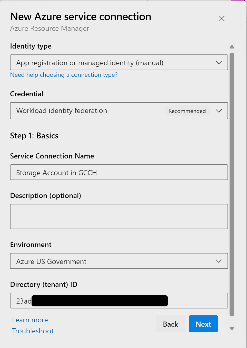
Task: Open the Identity type dropdown
Action: [119, 62]
